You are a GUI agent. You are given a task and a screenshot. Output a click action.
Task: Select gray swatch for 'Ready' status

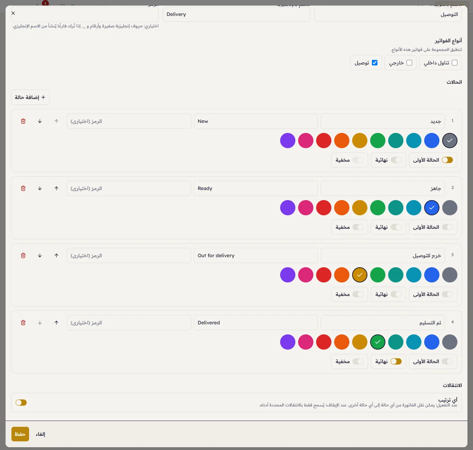(x=450, y=208)
